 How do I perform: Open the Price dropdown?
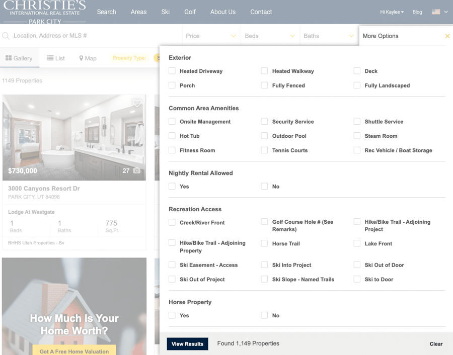[211, 36]
